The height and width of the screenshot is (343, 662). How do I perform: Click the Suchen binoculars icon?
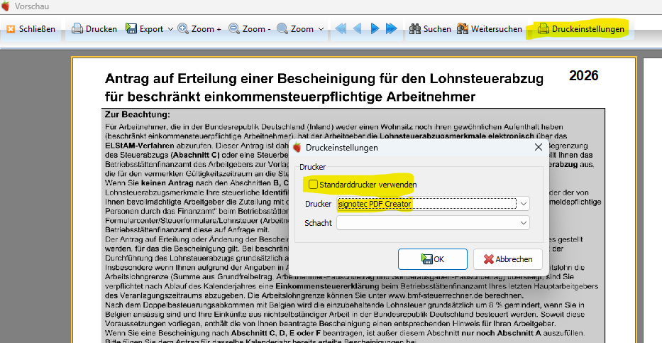click(415, 28)
